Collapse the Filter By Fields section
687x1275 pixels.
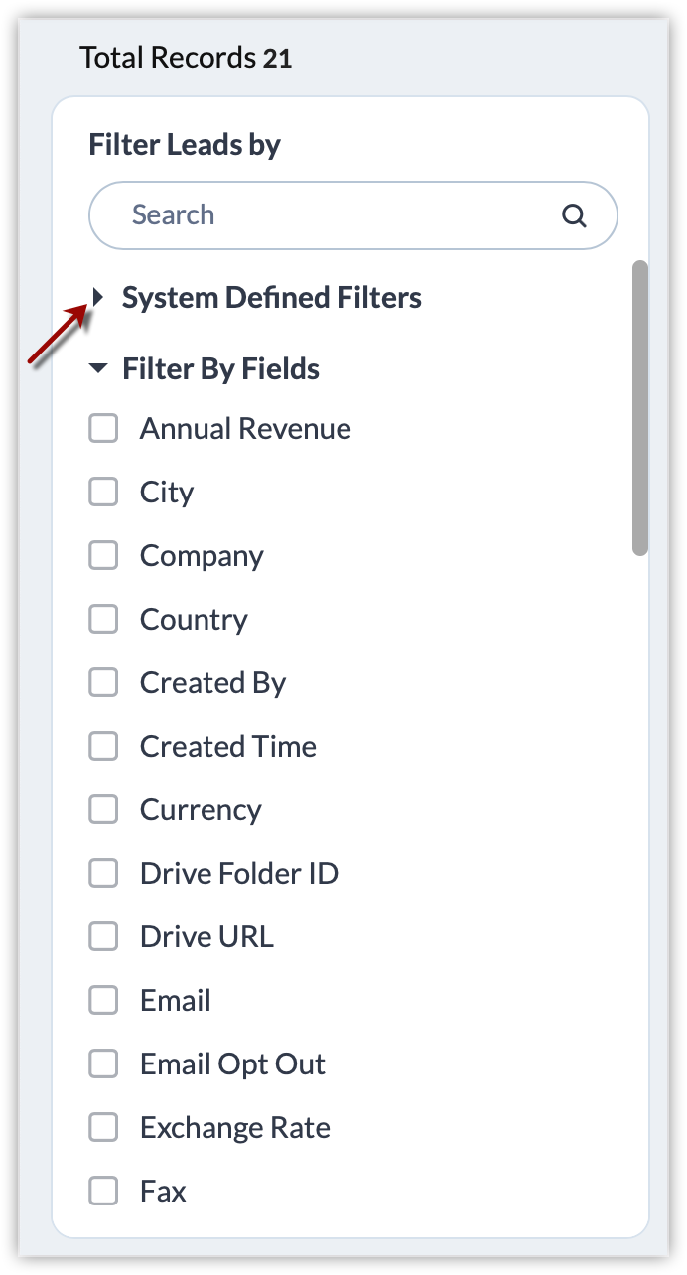click(x=97, y=369)
